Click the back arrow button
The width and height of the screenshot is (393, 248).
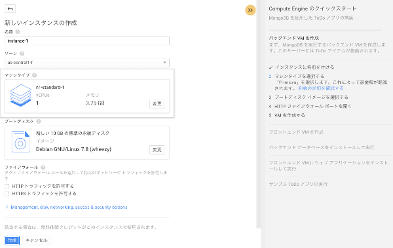click(x=10, y=9)
